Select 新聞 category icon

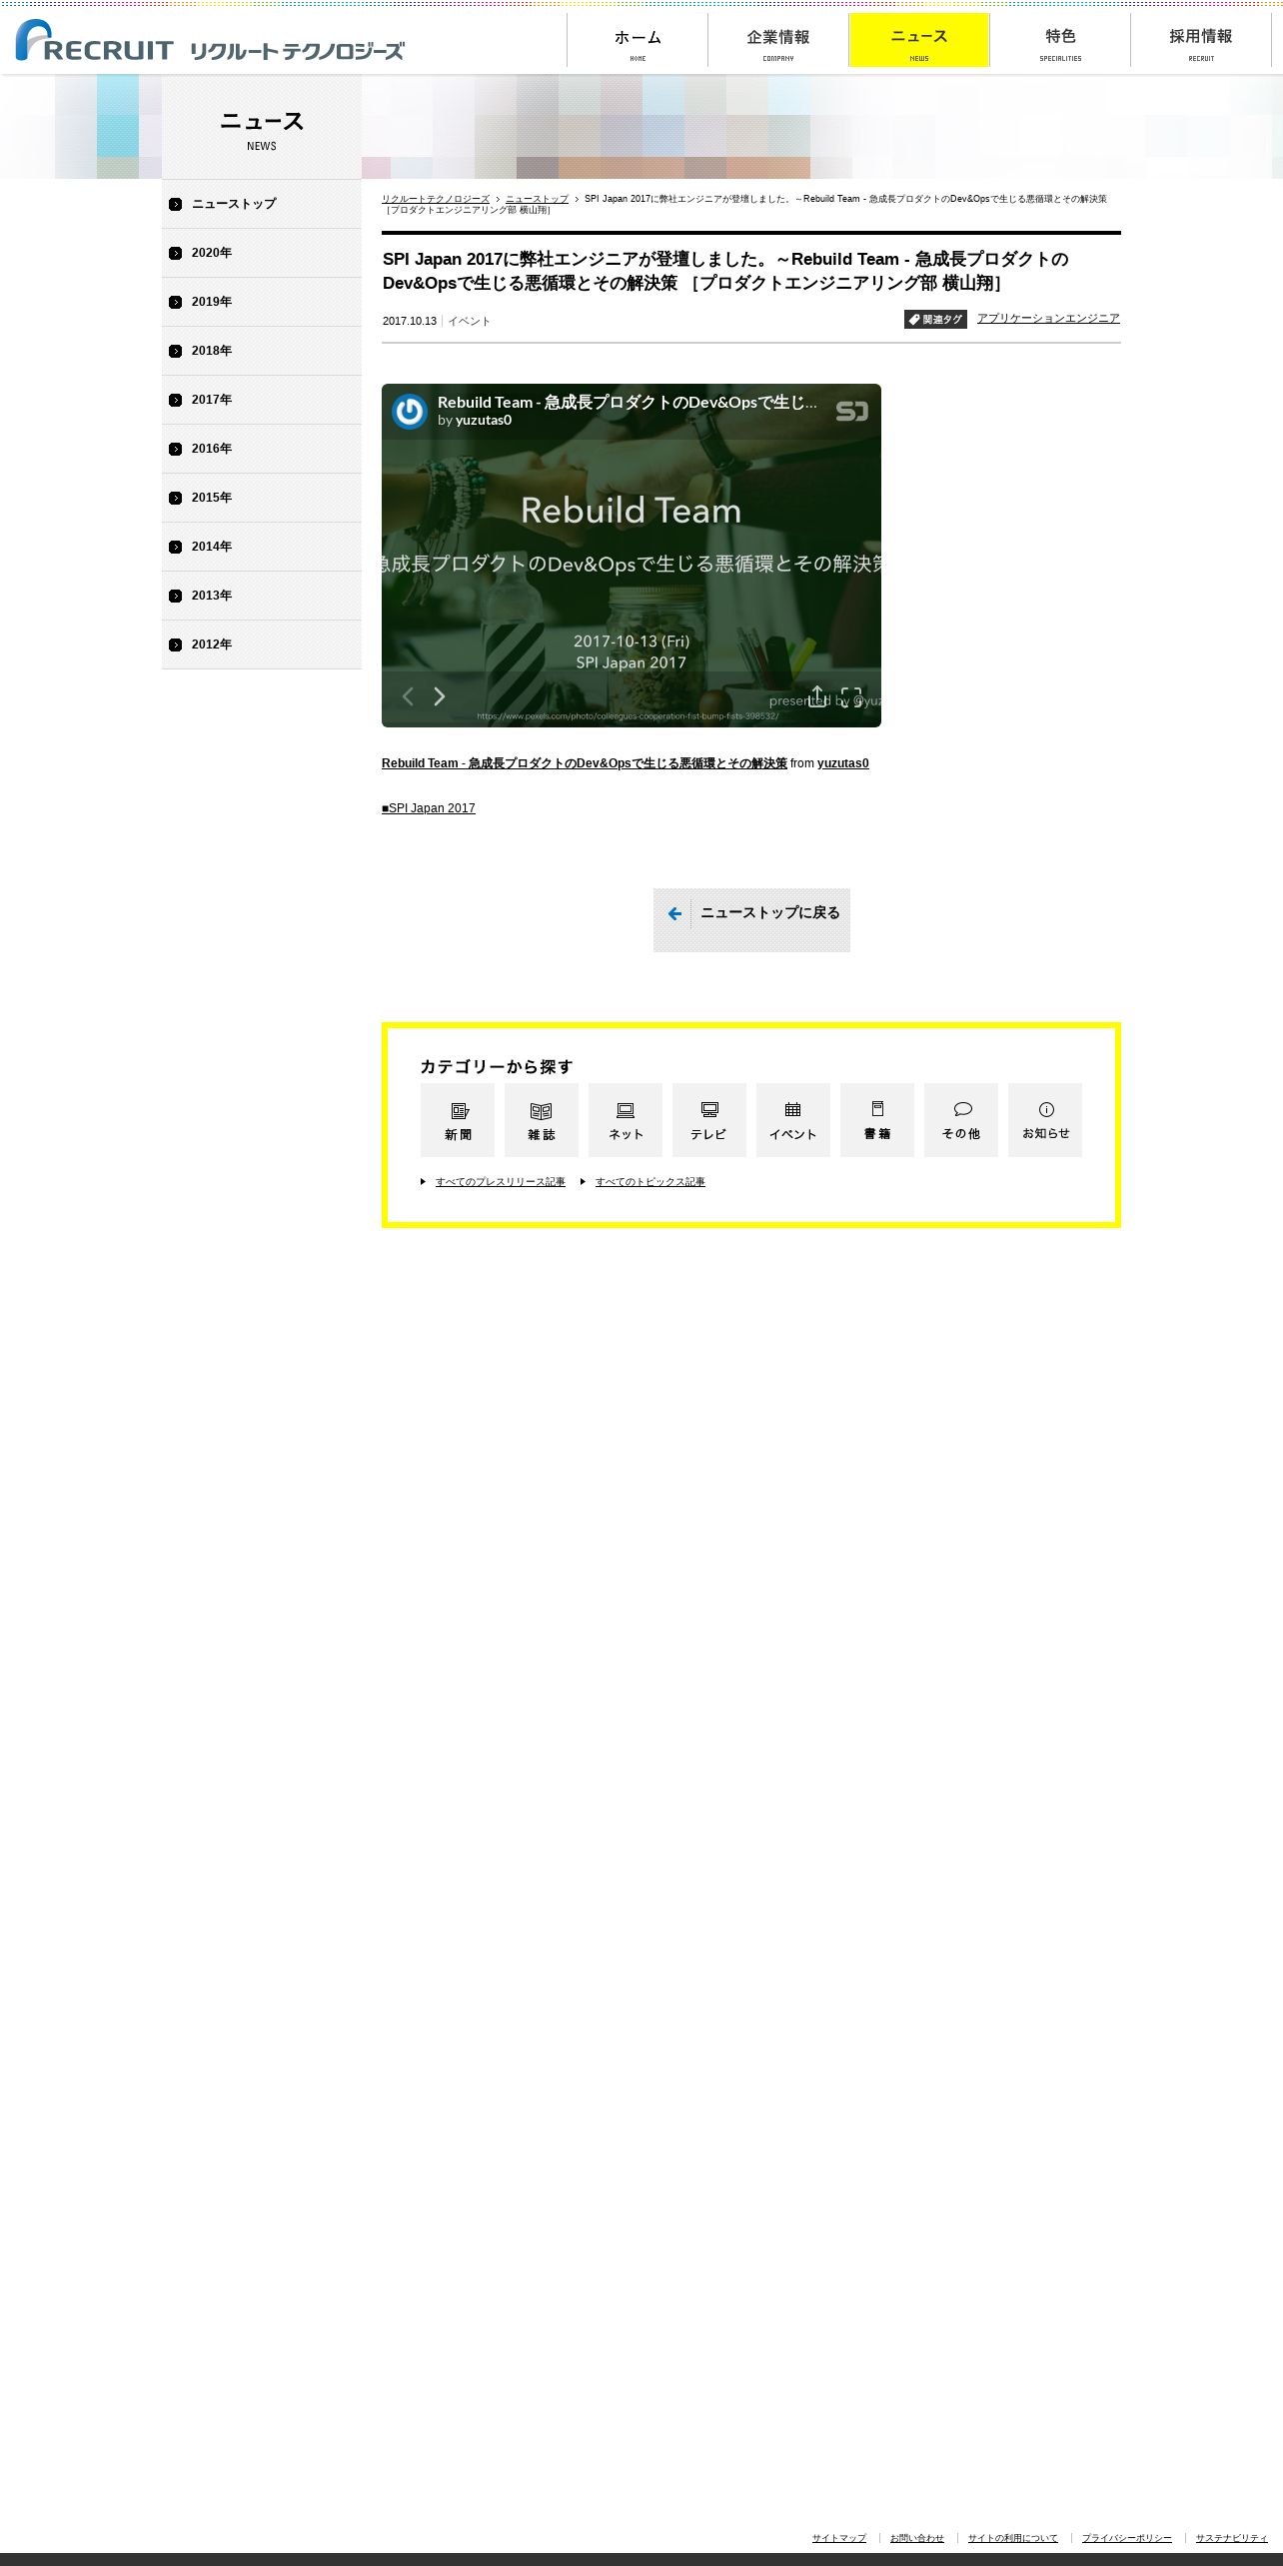click(458, 1120)
